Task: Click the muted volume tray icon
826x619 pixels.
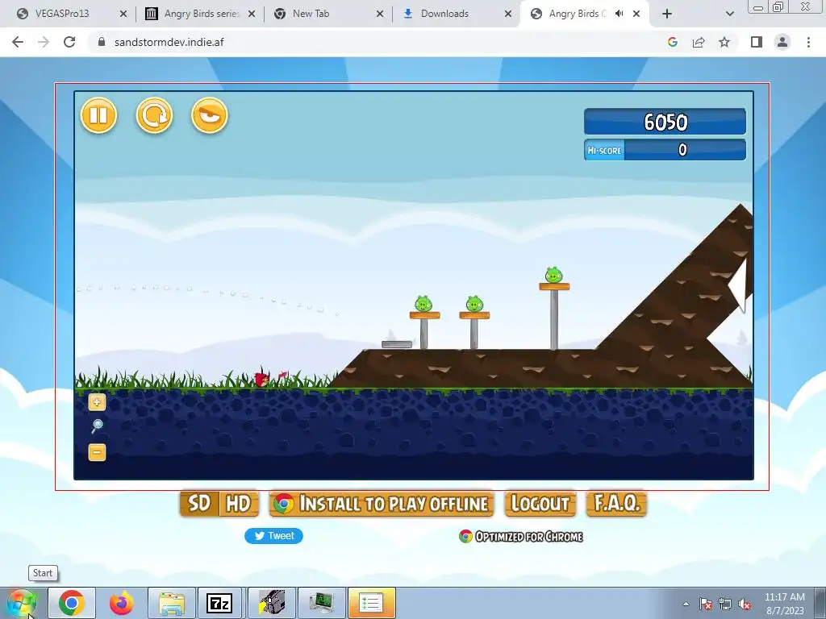Action: click(x=745, y=604)
